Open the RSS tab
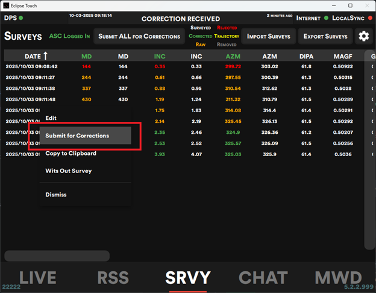 point(113,277)
